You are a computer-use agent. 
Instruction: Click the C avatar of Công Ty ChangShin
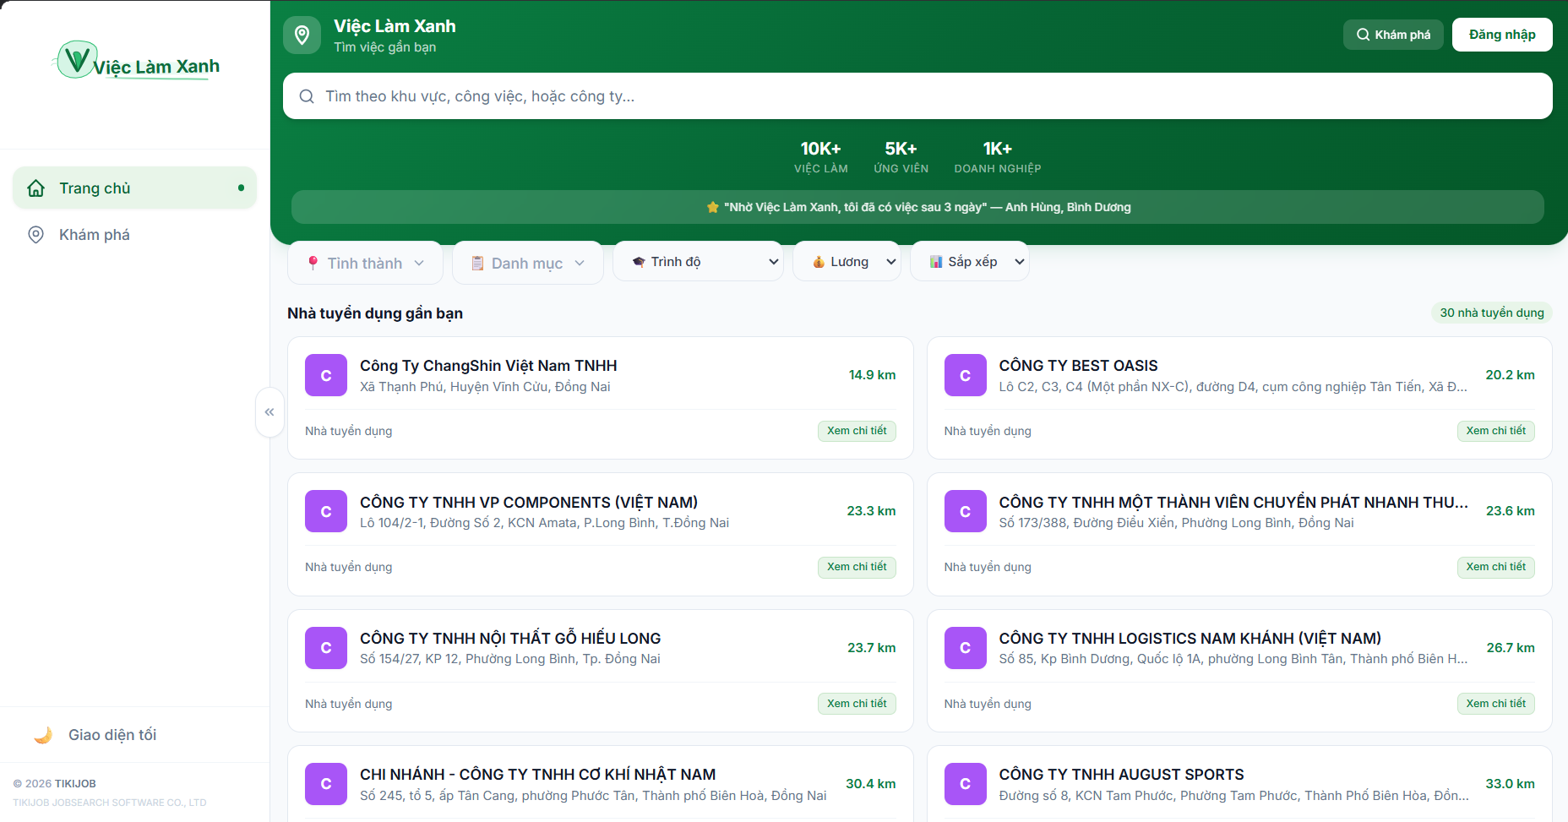326,375
